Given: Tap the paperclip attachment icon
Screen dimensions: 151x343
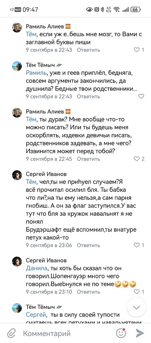Looking at the screenshot, I should click(x=11, y=333).
